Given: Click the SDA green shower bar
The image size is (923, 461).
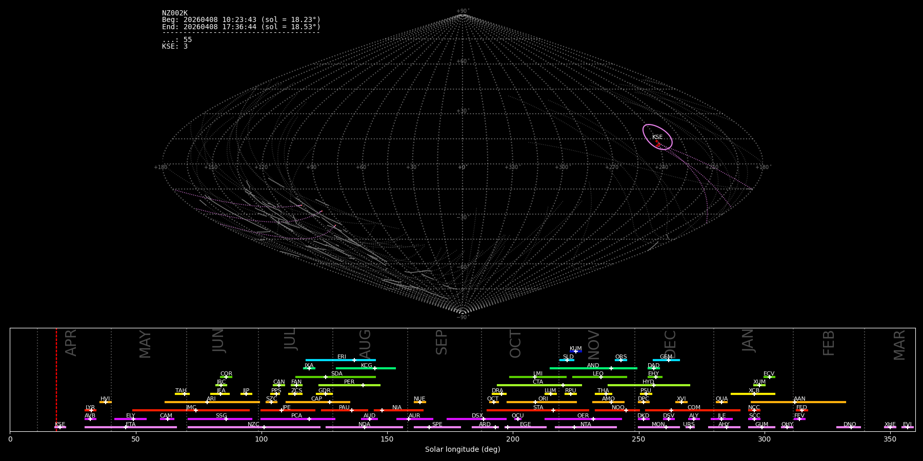Looking at the screenshot, I should (335, 377).
